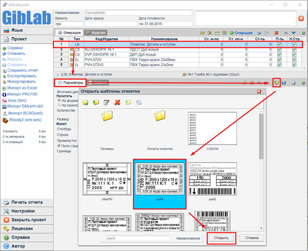Move operation down with blue down arrow

point(293,33)
